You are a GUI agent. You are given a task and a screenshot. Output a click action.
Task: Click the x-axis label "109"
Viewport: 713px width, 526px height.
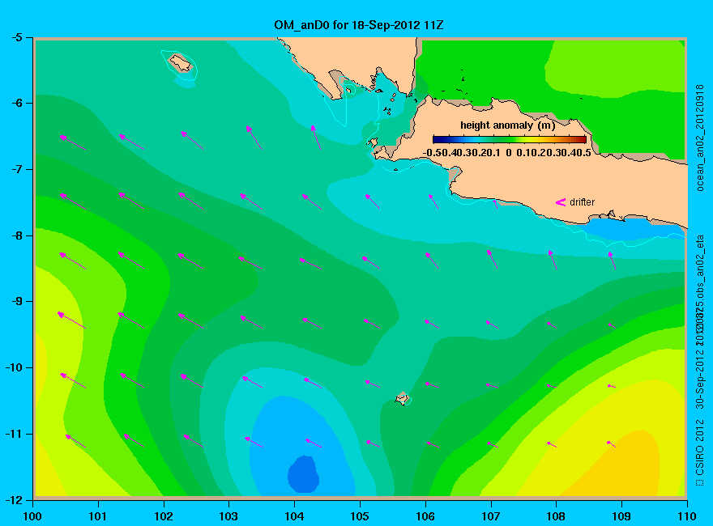(x=621, y=516)
